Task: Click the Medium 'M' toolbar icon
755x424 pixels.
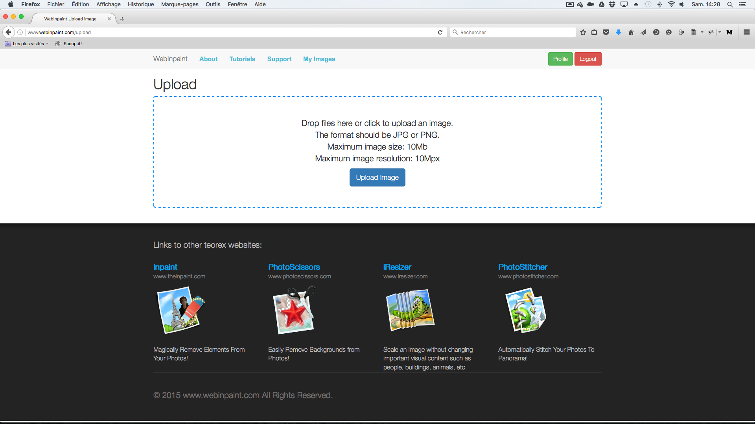Action: click(x=729, y=32)
